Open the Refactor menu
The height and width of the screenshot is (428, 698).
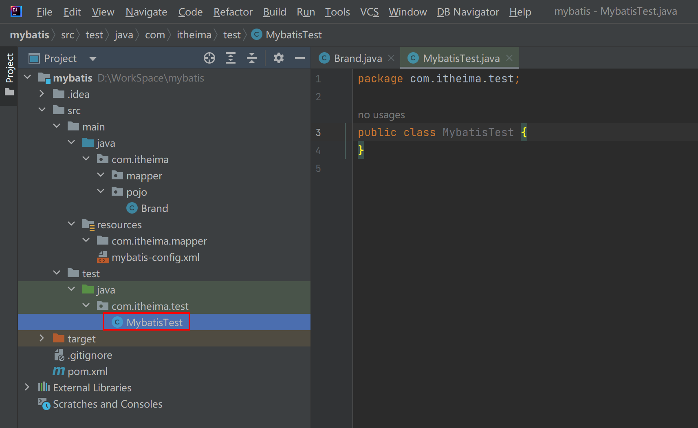click(x=233, y=12)
